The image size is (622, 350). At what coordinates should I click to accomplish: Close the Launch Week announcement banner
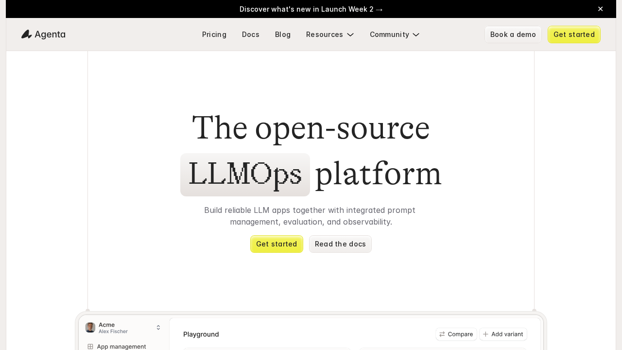pyautogui.click(x=600, y=9)
